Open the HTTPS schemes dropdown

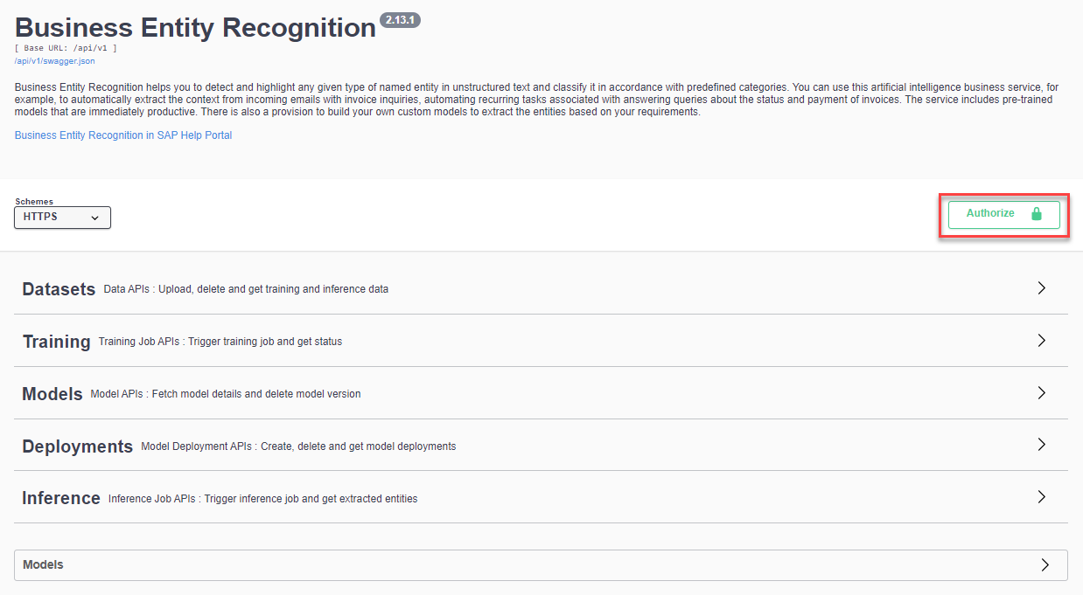(62, 217)
